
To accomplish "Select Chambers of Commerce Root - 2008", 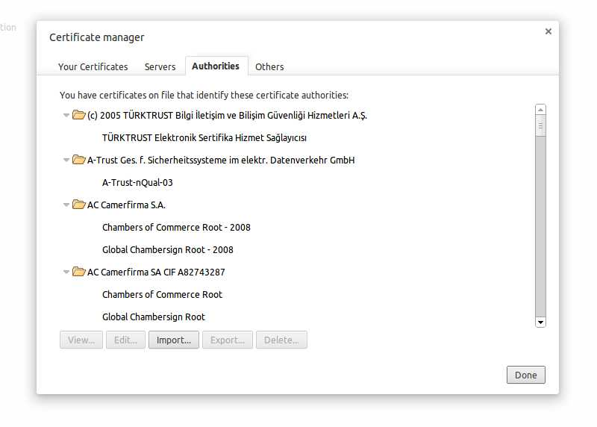I will point(176,228).
